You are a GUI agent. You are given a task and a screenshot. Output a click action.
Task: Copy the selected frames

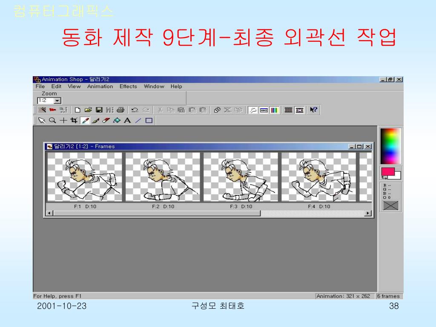click(x=171, y=110)
